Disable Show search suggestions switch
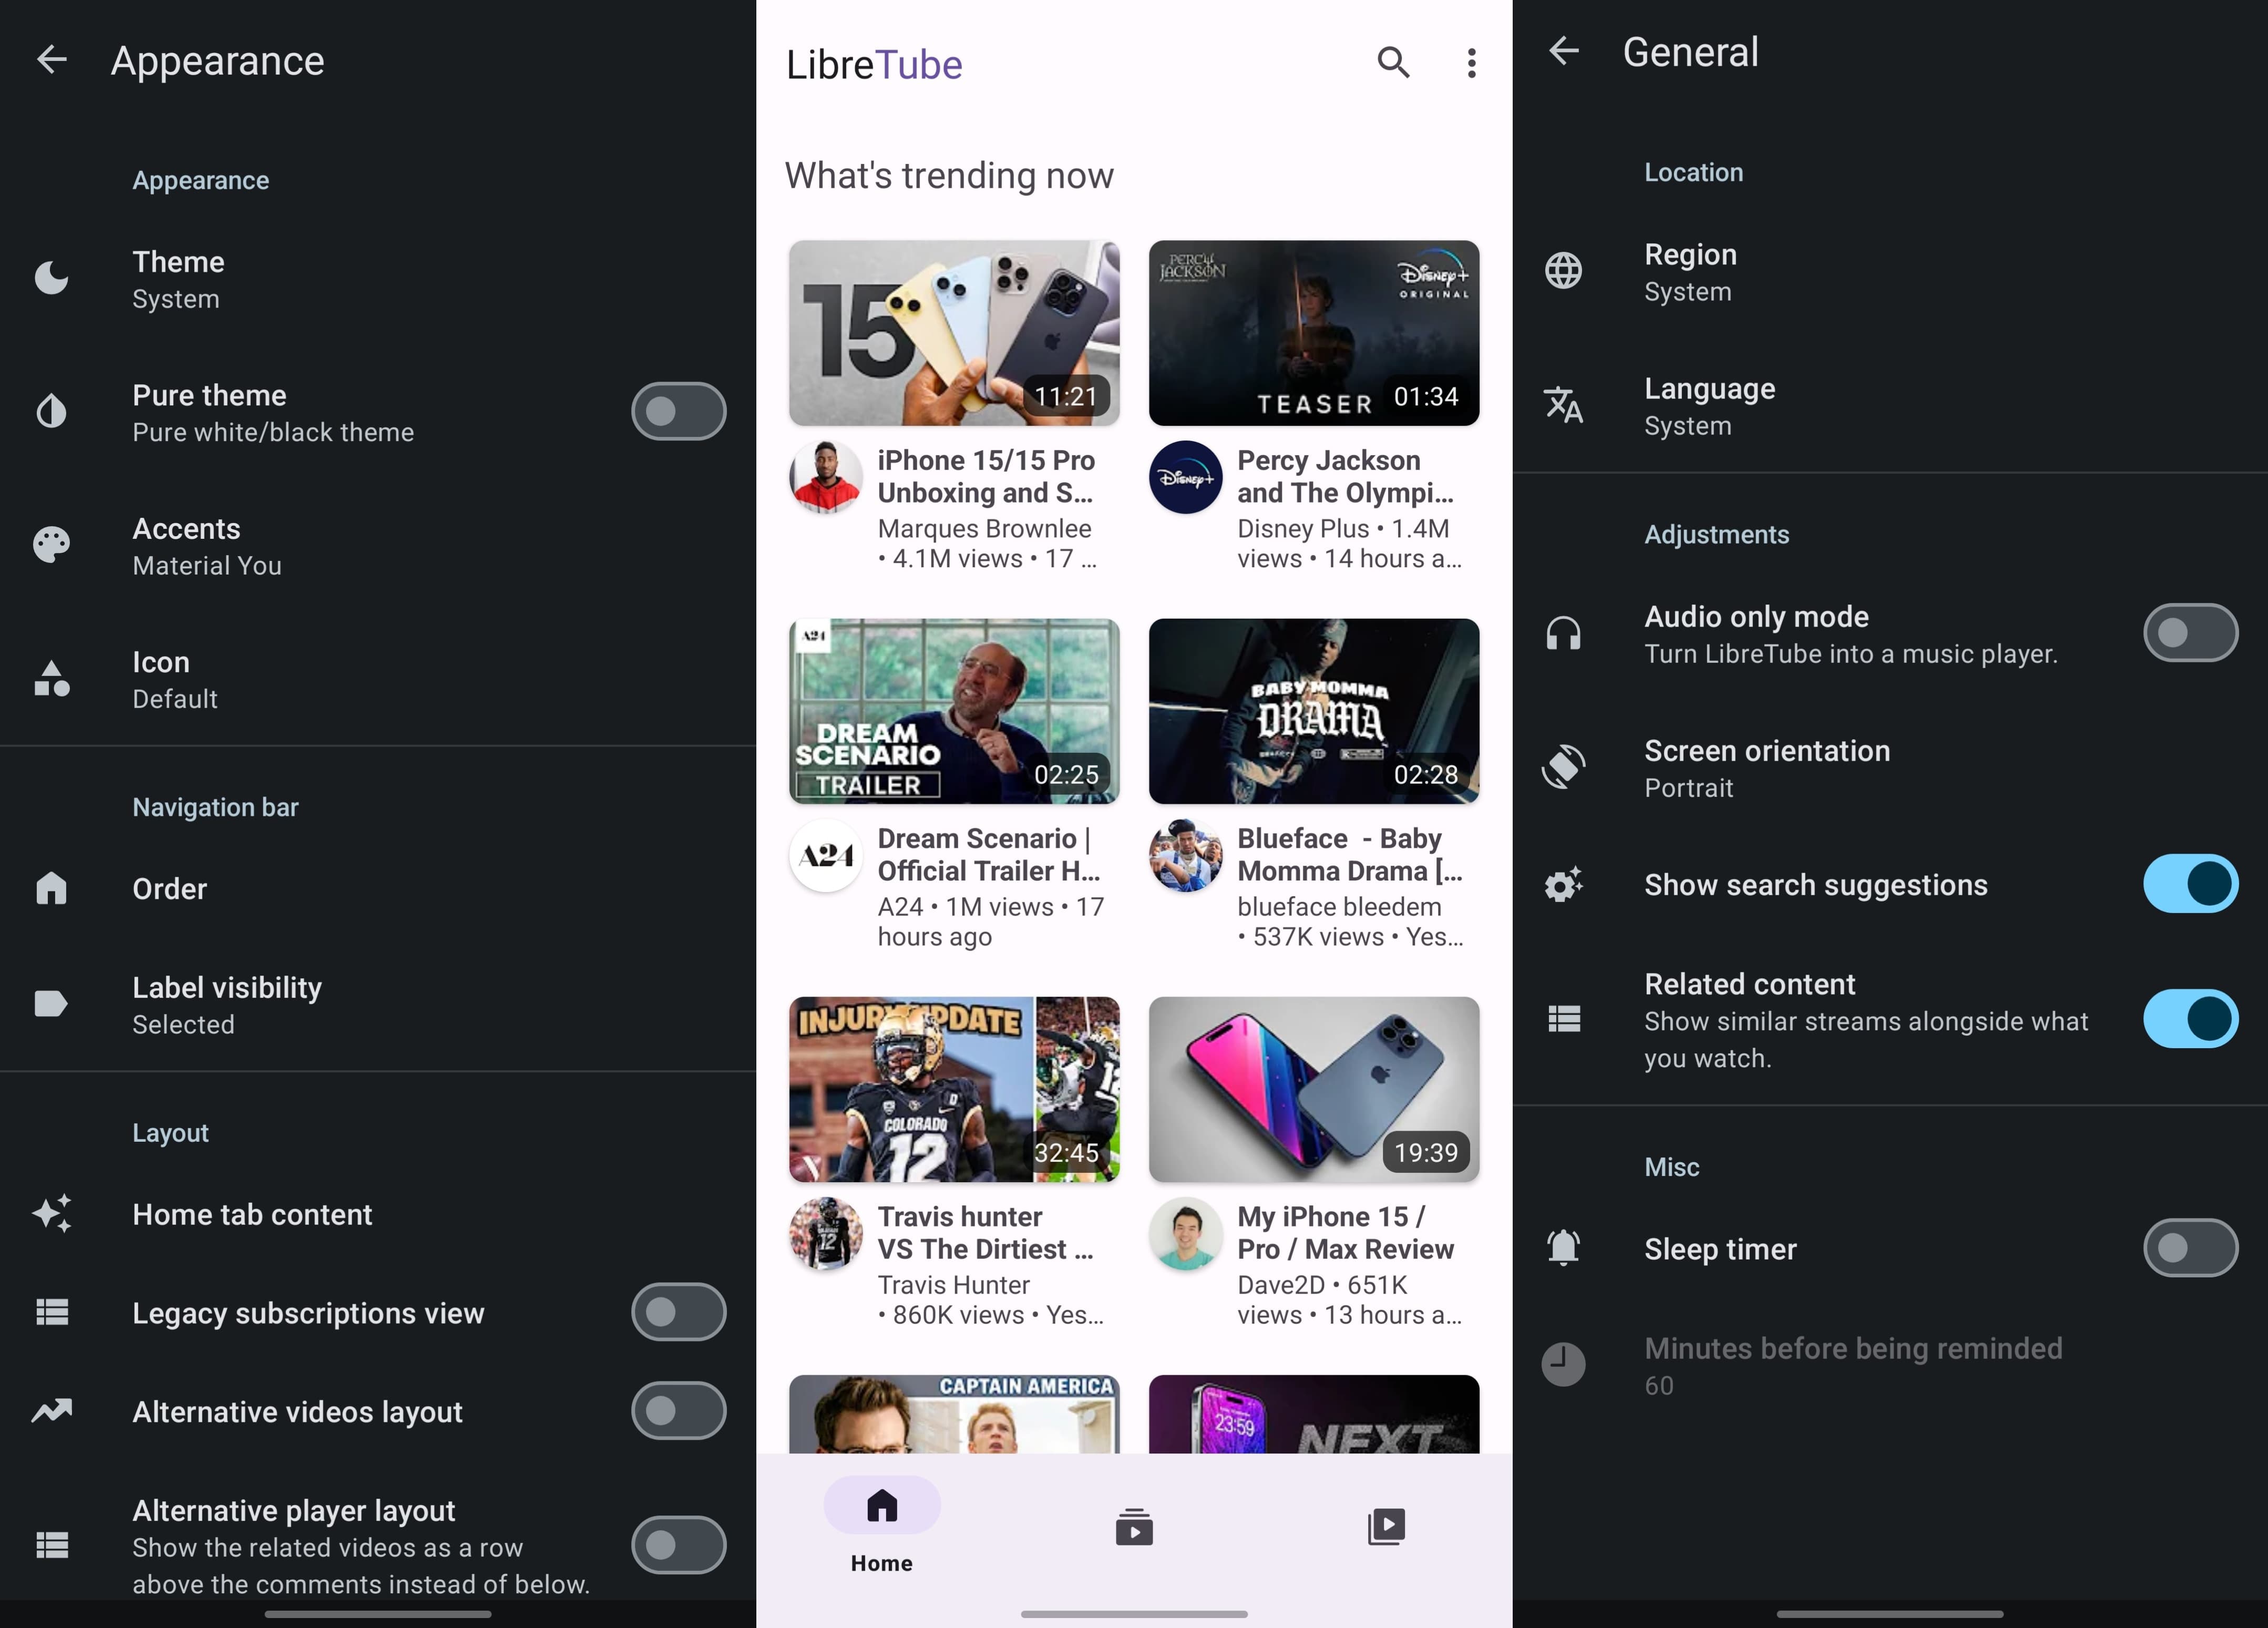 point(2189,884)
